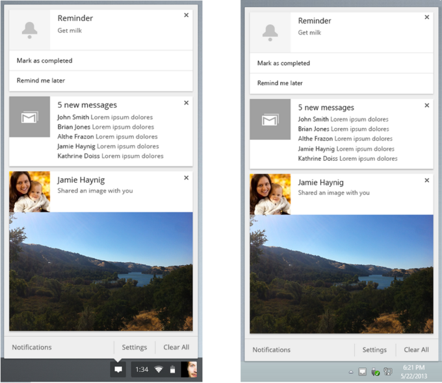Click Remind me later in left panel
This screenshot has width=442, height=383.
[x=101, y=81]
